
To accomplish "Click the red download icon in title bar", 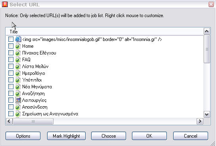I will [x=5, y=4].
